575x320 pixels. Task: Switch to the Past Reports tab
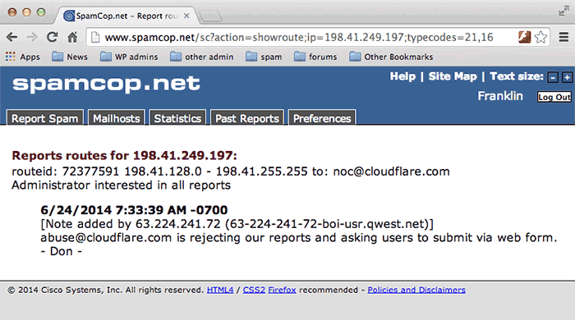click(247, 118)
